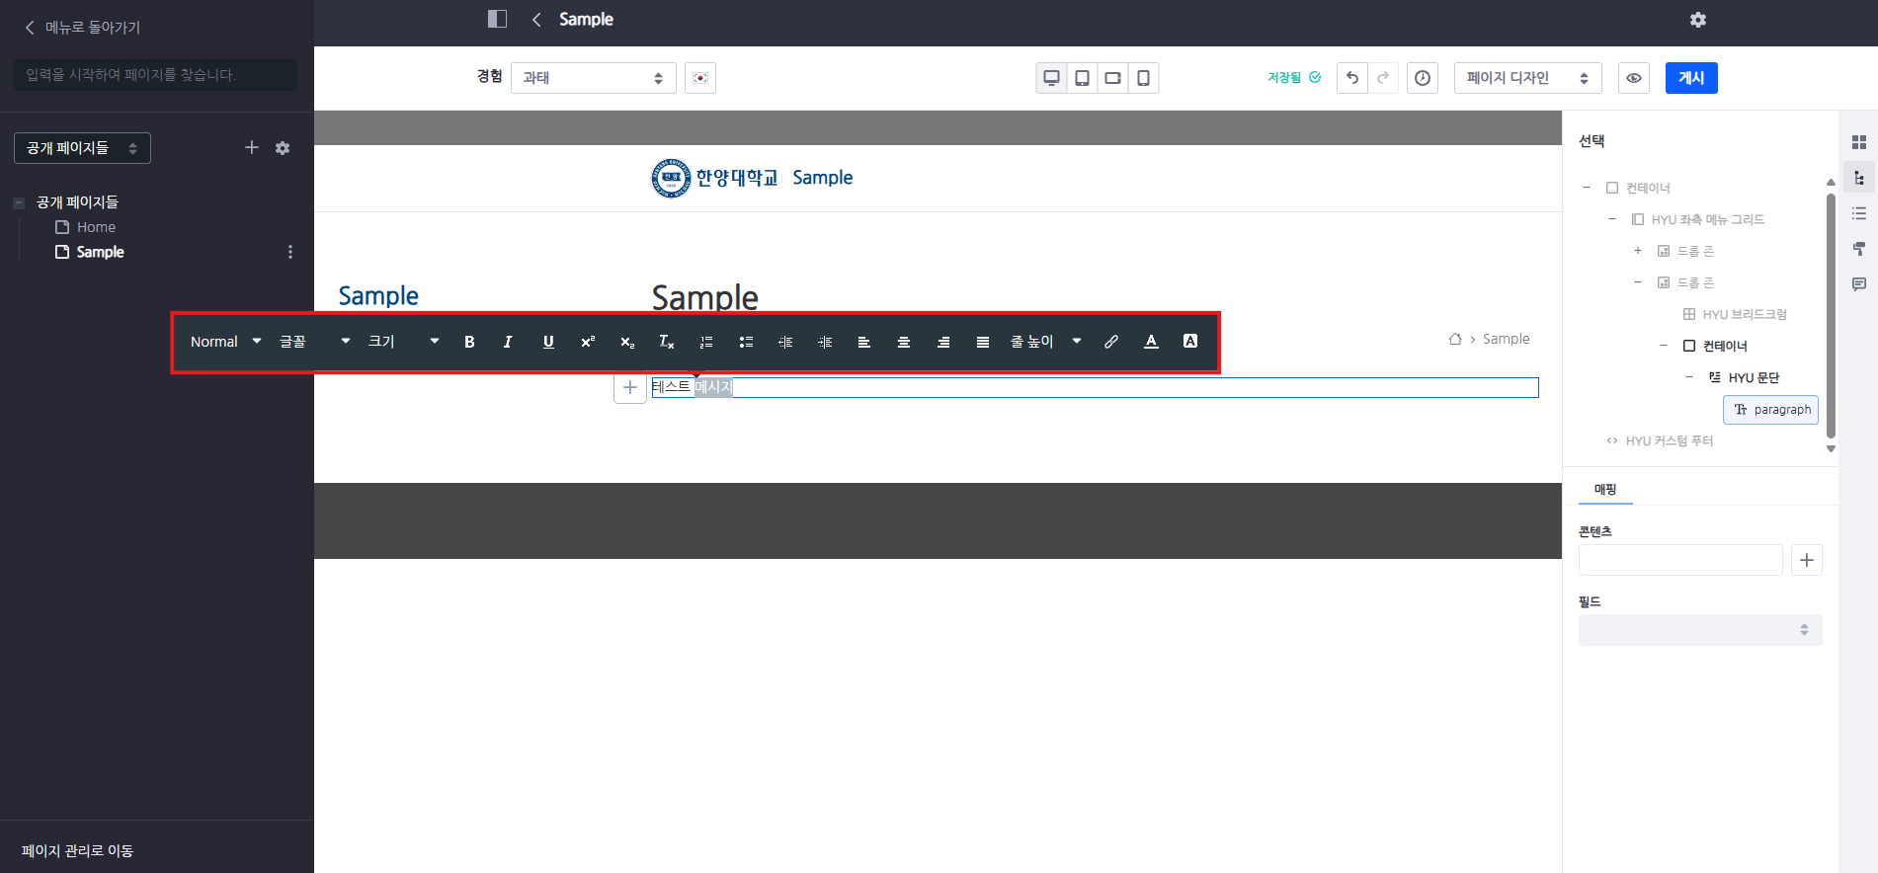Underline the selected text

tap(548, 342)
